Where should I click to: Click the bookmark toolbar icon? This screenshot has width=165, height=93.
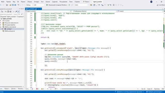click(x=114, y=5)
